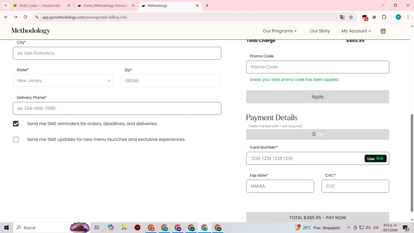
Task: View site information icon in address bar
Action: (x=37, y=17)
